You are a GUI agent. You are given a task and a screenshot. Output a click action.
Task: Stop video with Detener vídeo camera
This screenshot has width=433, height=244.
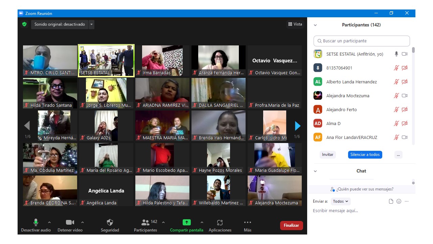pos(70,226)
